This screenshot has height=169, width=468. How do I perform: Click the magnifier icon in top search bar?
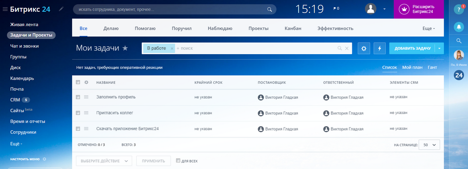point(270,10)
